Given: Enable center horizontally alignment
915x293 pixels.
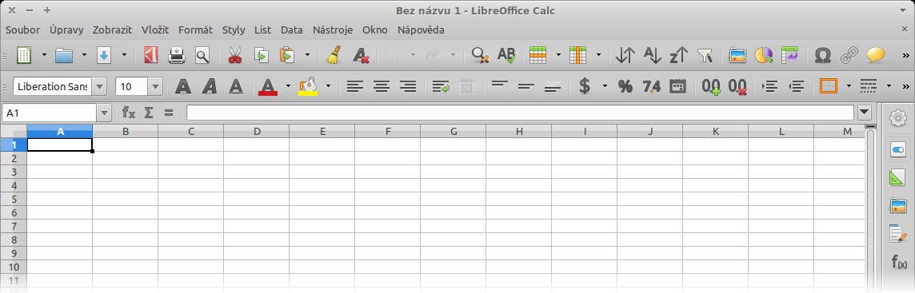Looking at the screenshot, I should click(382, 87).
